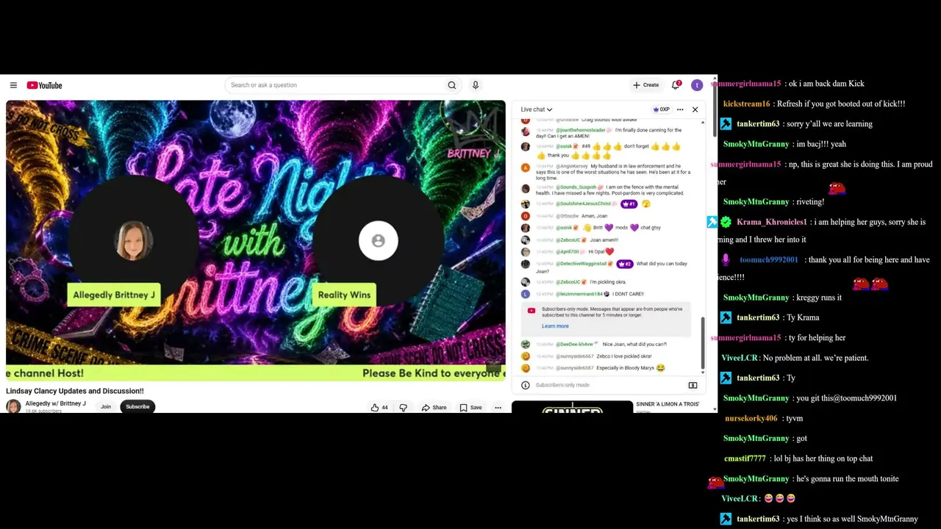941x529 pixels.
Task: Open the YouTube hamburger guide menu
Action: (13, 85)
